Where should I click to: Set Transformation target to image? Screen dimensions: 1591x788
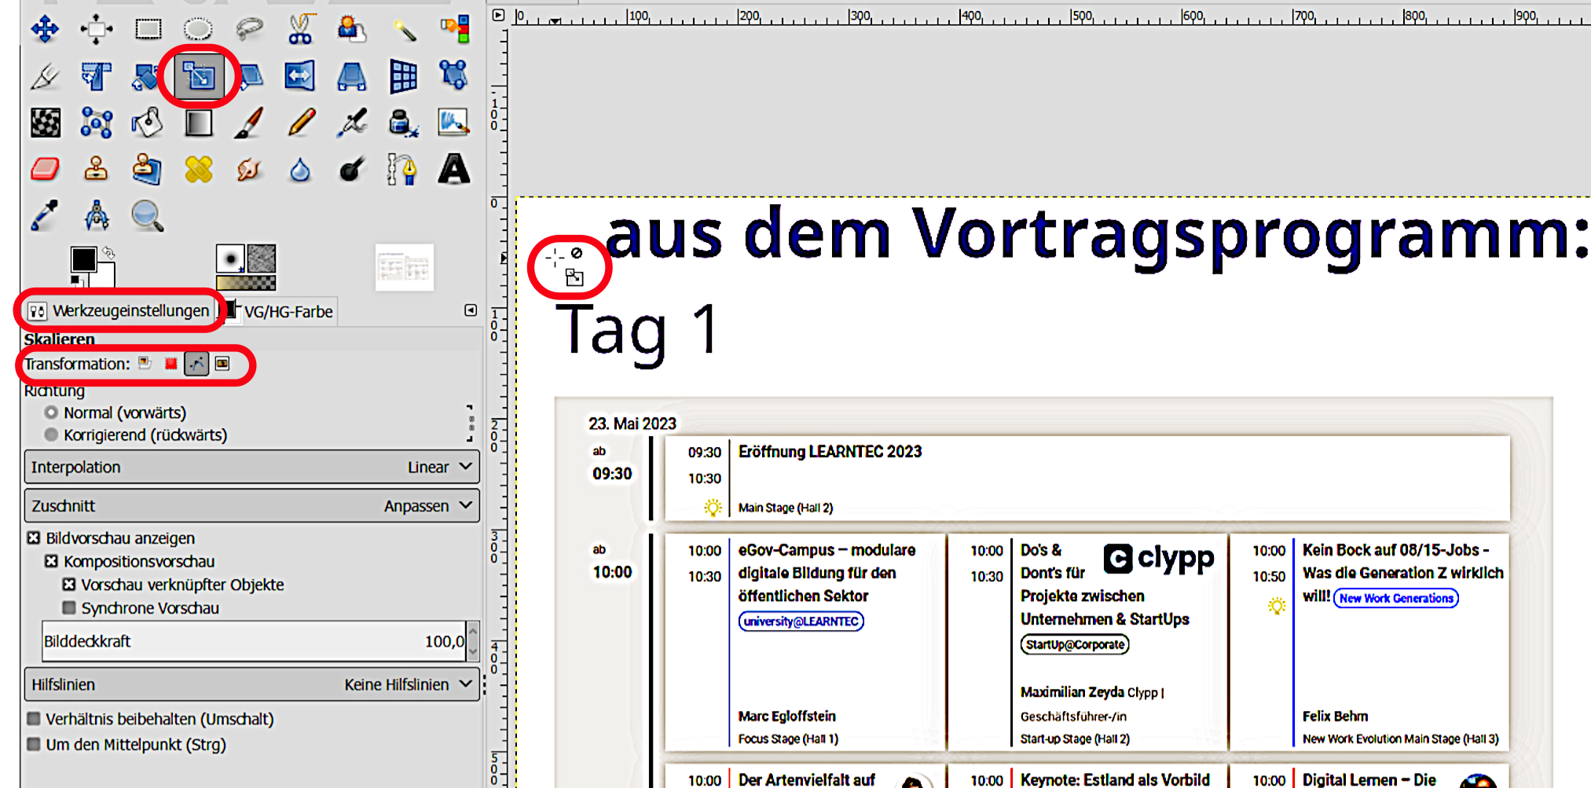pyautogui.click(x=222, y=363)
